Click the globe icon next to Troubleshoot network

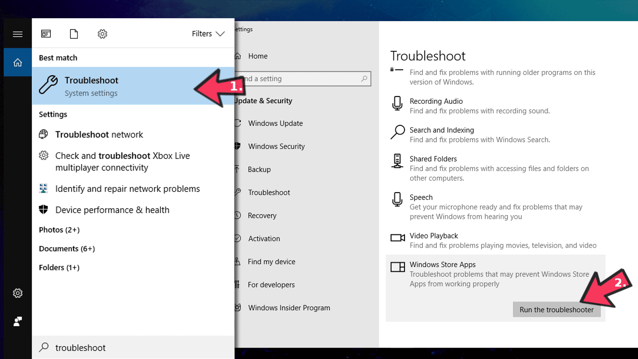click(43, 134)
